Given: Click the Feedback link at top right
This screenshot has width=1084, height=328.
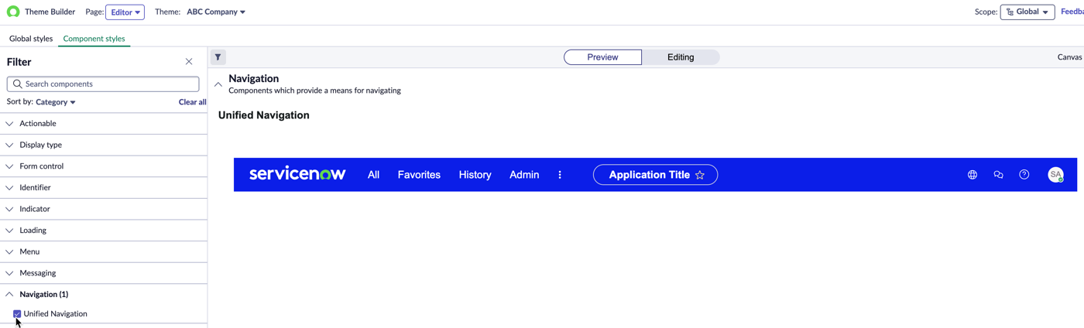Looking at the screenshot, I should 1072,12.
